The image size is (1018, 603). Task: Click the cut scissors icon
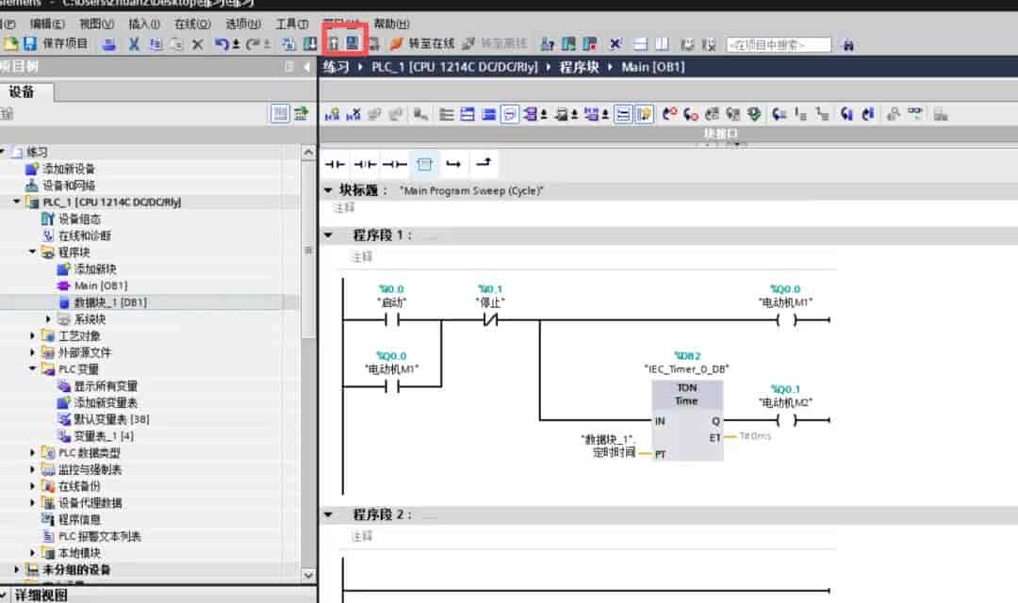[x=133, y=44]
